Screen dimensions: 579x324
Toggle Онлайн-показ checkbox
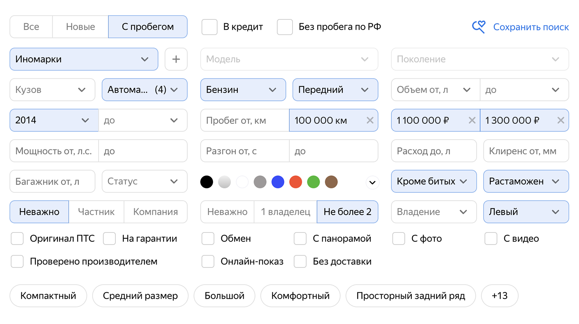pos(208,261)
